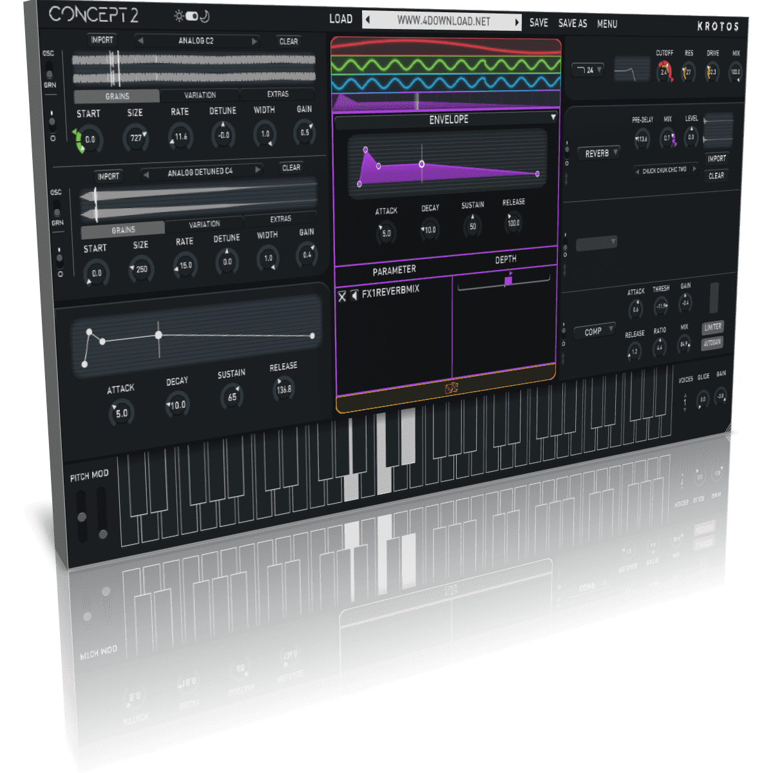Open the VARIATION tab of Analog C2
The image size is (773, 773).
200,95
